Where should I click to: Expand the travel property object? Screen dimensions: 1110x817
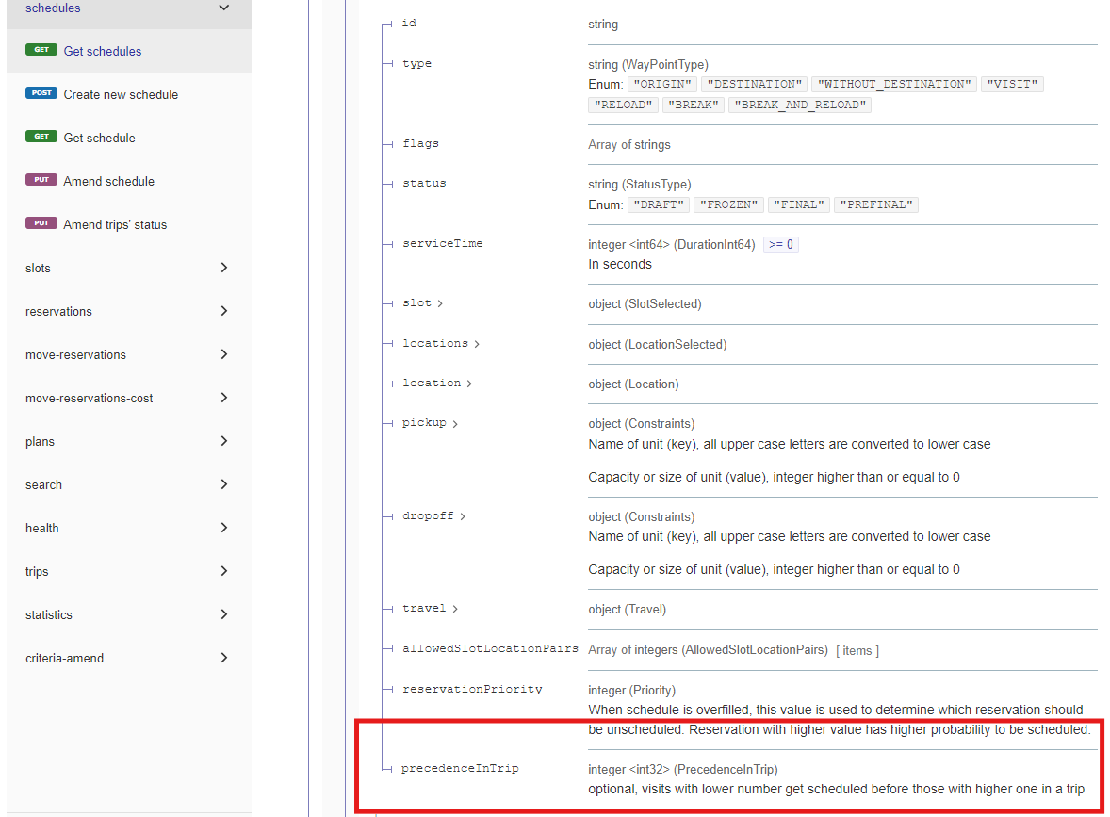[430, 609]
